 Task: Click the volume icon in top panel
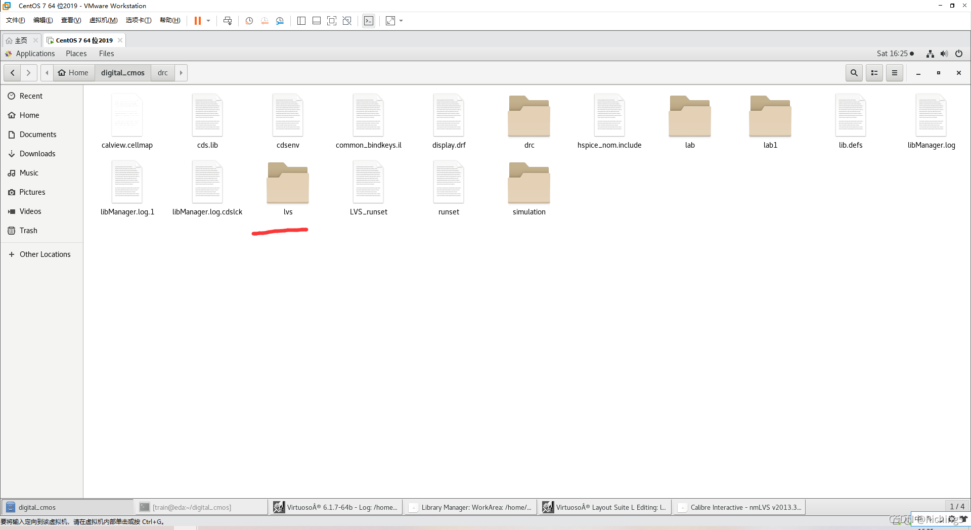[944, 54]
